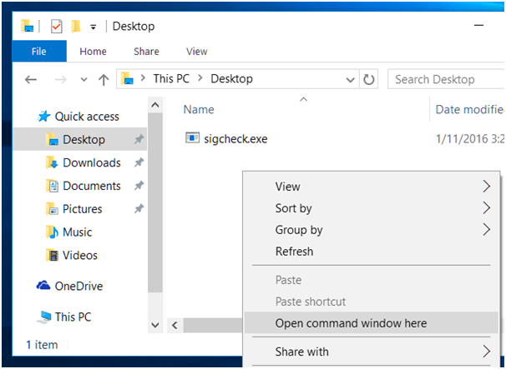Switch to the Share ribbon tab
The width and height of the screenshot is (506, 369).
tap(147, 52)
